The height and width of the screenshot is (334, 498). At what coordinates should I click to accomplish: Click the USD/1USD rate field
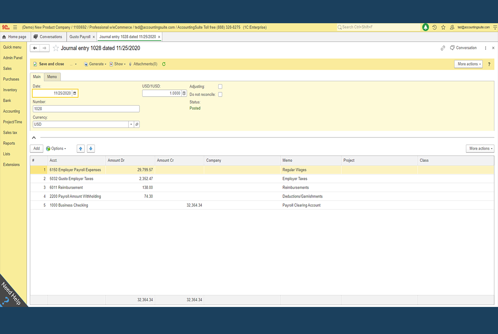coord(162,93)
